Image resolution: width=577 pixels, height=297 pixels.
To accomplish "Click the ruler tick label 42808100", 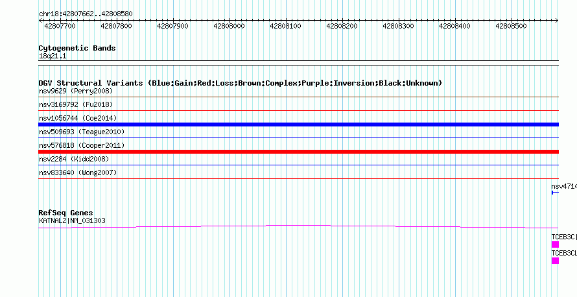I will coord(285,26).
